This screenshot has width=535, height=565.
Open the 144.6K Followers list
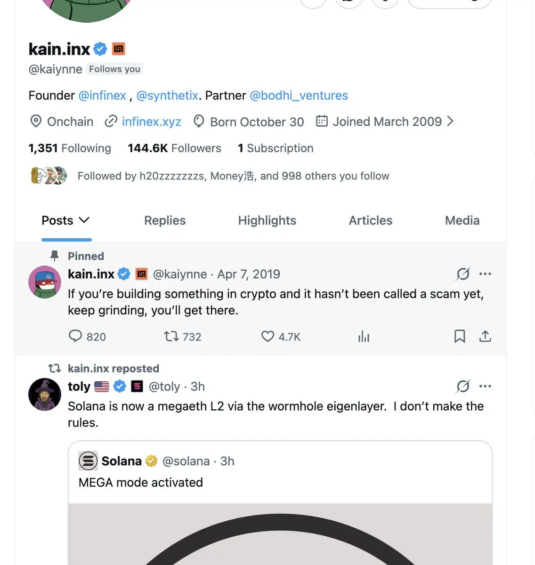(x=174, y=148)
